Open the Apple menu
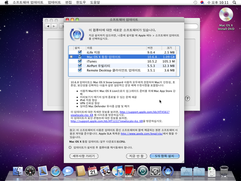The width and height of the screenshot is (241, 181). pos(6,3)
